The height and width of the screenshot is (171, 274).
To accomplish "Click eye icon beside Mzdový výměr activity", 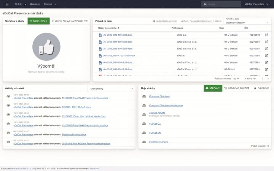I will (x=8, y=114).
